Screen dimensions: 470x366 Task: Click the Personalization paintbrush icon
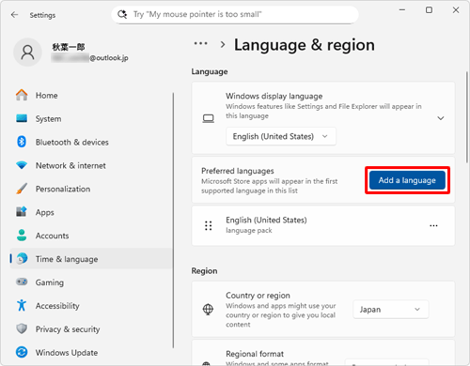pyautogui.click(x=22, y=189)
